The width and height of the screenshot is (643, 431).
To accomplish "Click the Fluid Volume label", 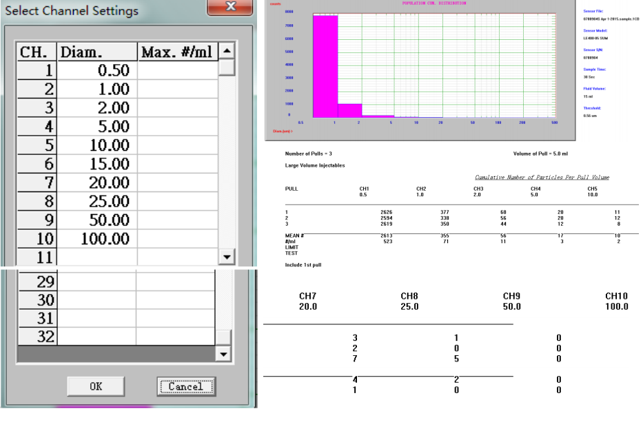I will pos(594,89).
